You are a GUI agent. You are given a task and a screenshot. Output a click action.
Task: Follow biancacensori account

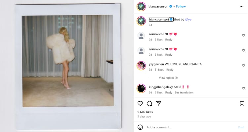click(181, 7)
